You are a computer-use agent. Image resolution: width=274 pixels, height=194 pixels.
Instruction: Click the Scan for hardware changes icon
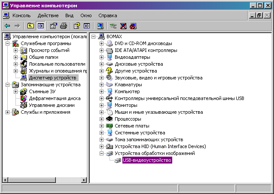(100, 26)
